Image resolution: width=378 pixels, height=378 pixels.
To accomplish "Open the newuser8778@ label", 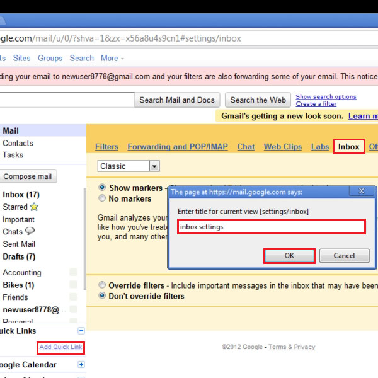I will pyautogui.click(x=34, y=310).
